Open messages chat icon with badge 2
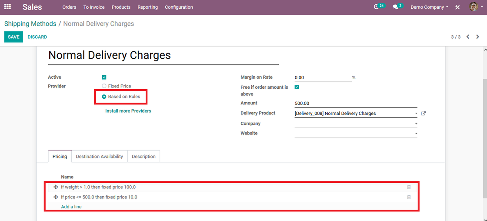The image size is (487, 221). pos(398,7)
